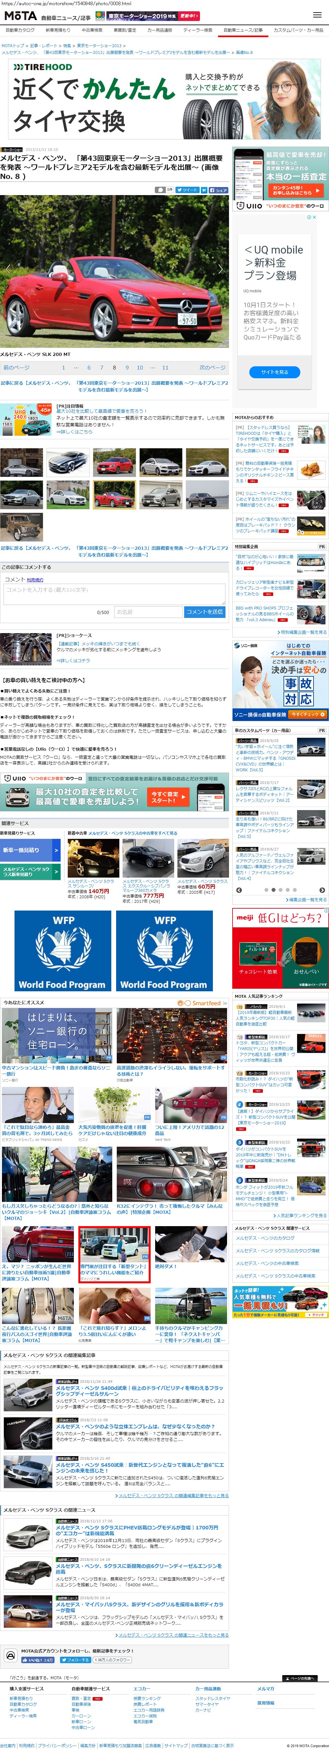Screen dimensions: 329x1762
Task: Jump to page 1 in pagination
Action: (x=64, y=367)
